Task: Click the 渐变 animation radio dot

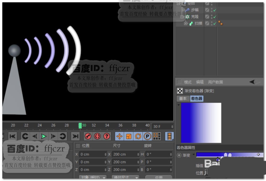Action: [179, 155]
